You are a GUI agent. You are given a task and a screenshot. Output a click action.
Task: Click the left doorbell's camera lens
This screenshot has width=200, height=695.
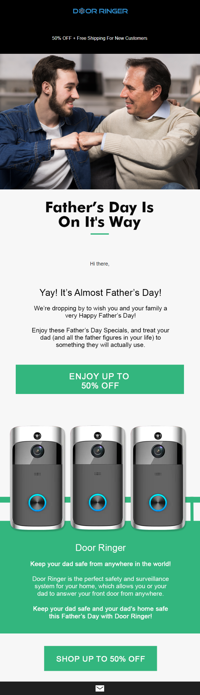pos(37,451)
